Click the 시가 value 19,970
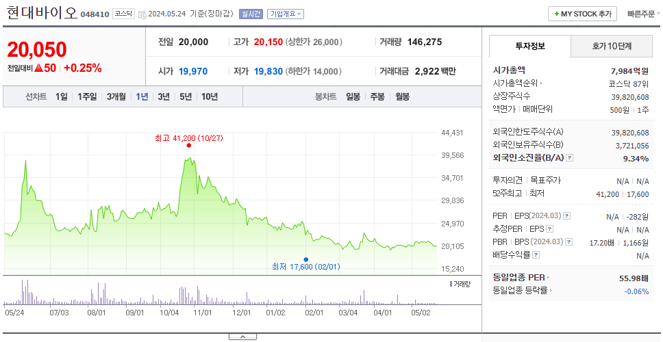The height and width of the screenshot is (342, 663). (x=193, y=71)
